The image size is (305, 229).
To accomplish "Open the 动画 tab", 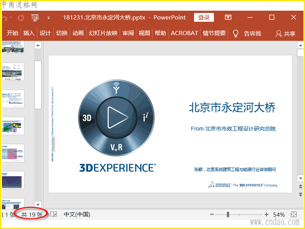I will [78, 33].
